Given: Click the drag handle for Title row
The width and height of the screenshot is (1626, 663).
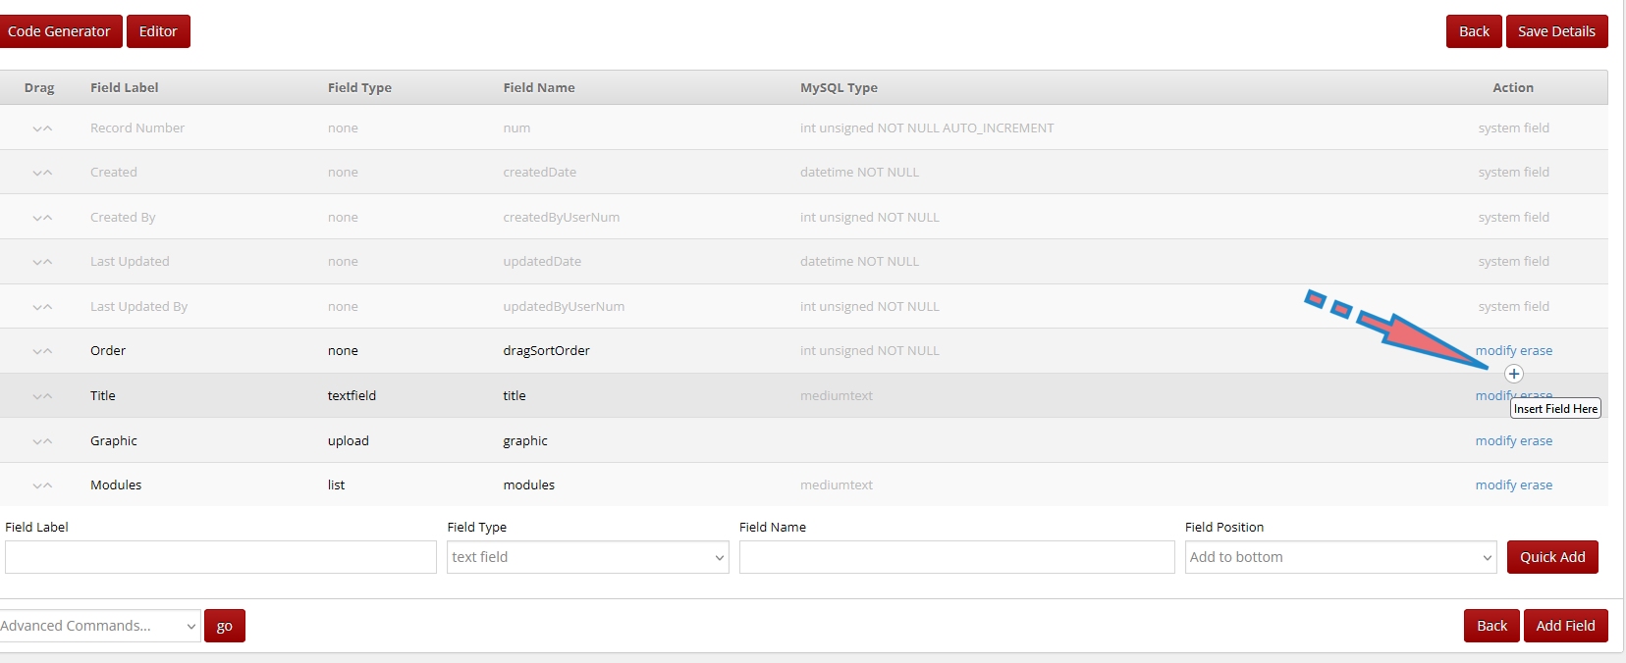Looking at the screenshot, I should point(41,396).
